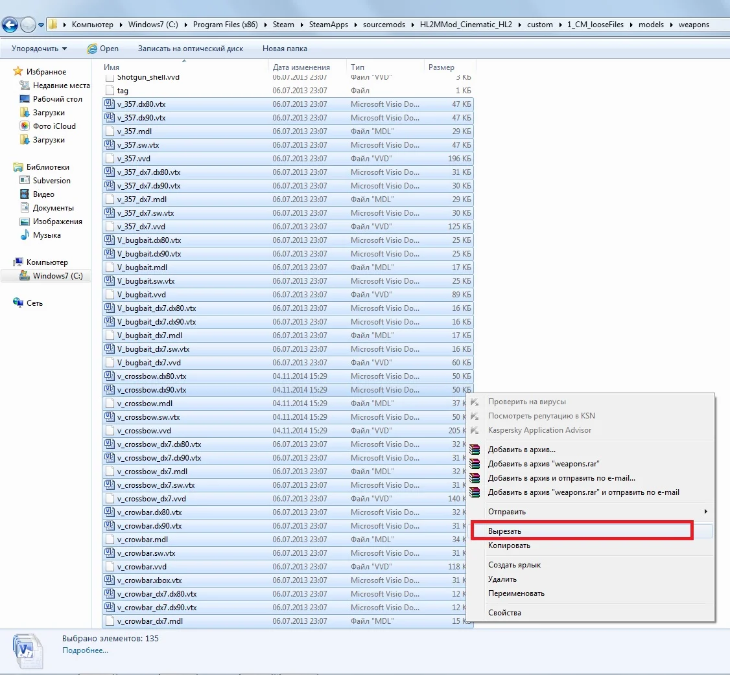
Task: Expand arrow after models breadcrumb
Action: 671,25
